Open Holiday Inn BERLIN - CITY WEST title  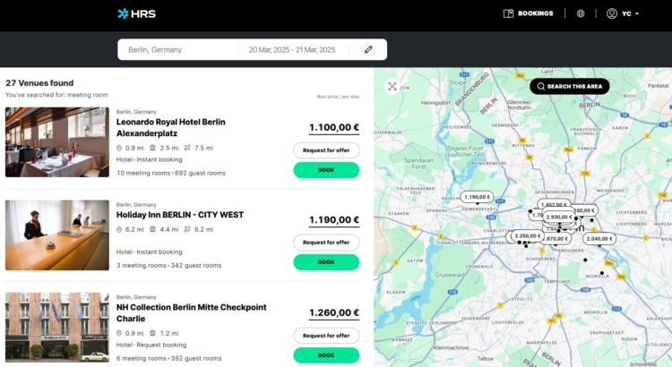[x=180, y=215]
